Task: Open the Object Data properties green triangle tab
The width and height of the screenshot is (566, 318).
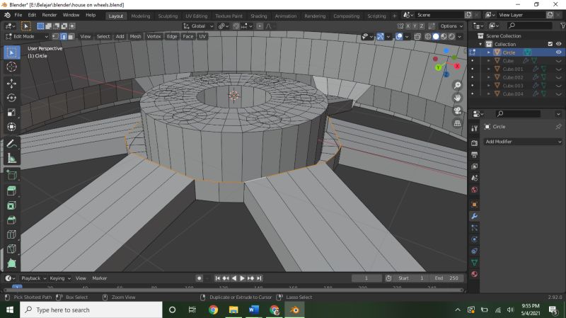Action: click(x=474, y=263)
